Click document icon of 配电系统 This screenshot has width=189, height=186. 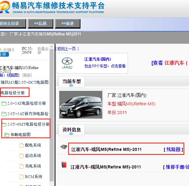click(x=22, y=145)
